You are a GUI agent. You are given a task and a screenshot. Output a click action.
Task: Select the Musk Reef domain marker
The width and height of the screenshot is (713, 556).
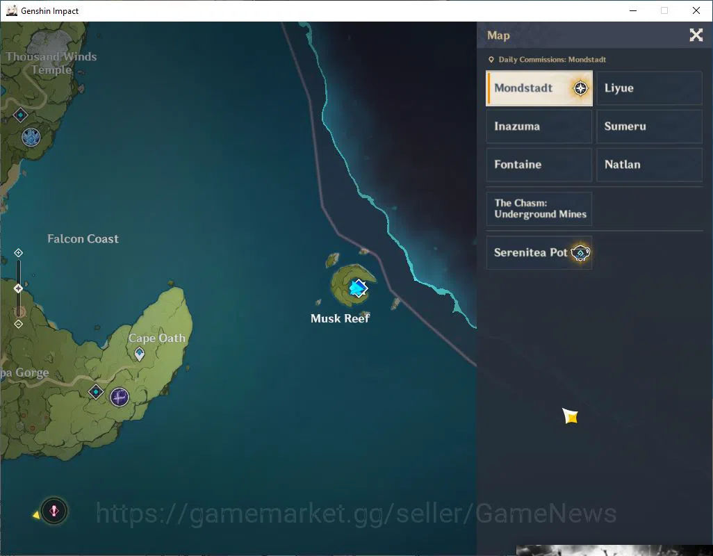click(x=359, y=288)
